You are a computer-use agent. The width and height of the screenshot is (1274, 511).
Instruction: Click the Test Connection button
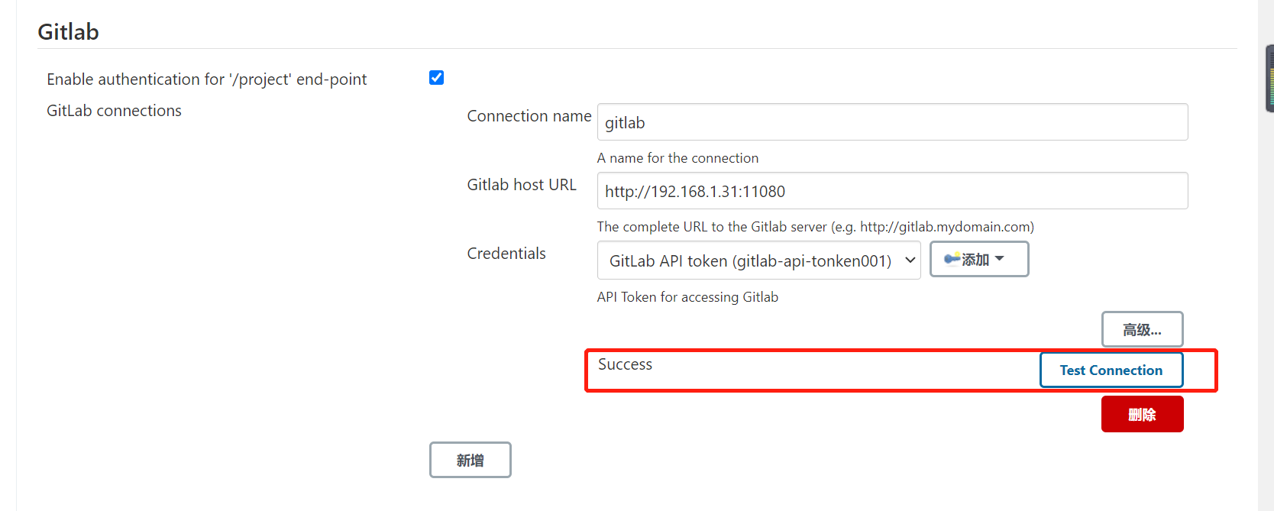coord(1111,370)
